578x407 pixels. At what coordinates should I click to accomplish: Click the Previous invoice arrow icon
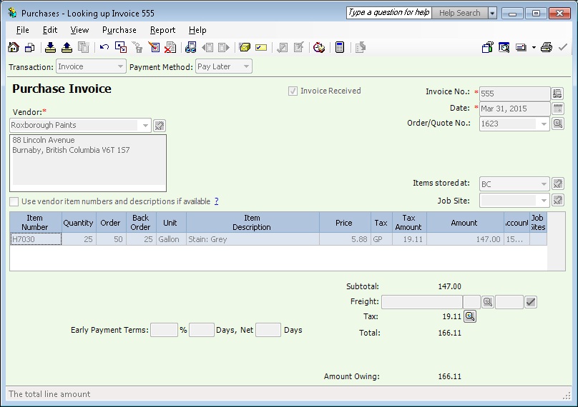point(207,47)
